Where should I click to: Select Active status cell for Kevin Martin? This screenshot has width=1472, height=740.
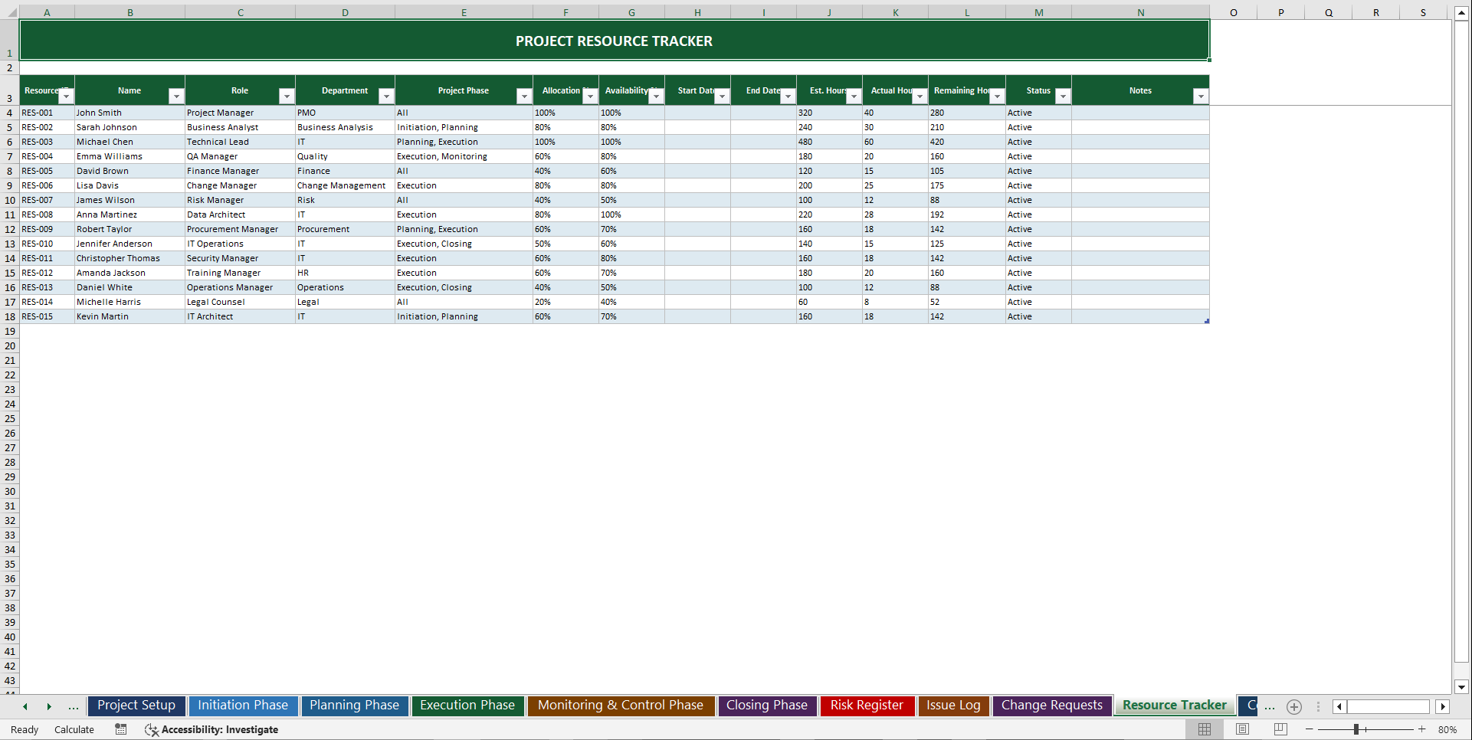pyautogui.click(x=1038, y=316)
